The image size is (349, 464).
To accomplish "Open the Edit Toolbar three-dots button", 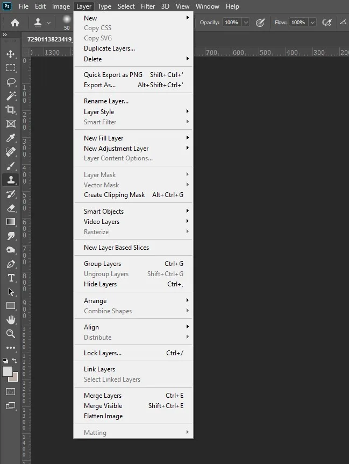I will pyautogui.click(x=11, y=348).
